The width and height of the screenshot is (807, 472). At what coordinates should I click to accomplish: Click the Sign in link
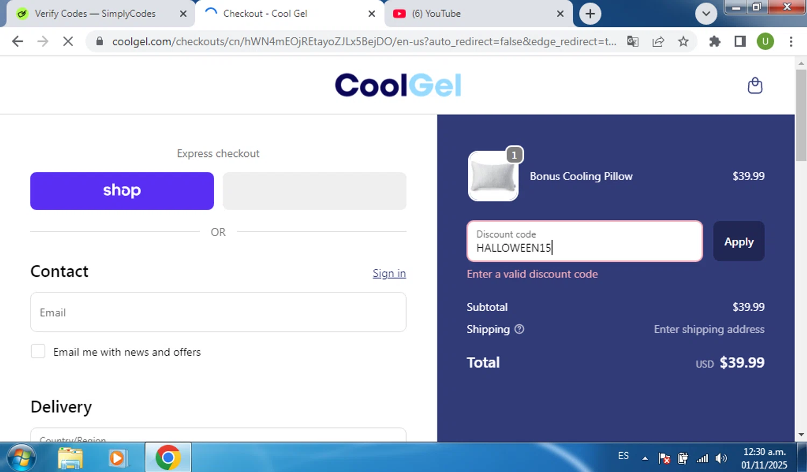[x=389, y=273]
